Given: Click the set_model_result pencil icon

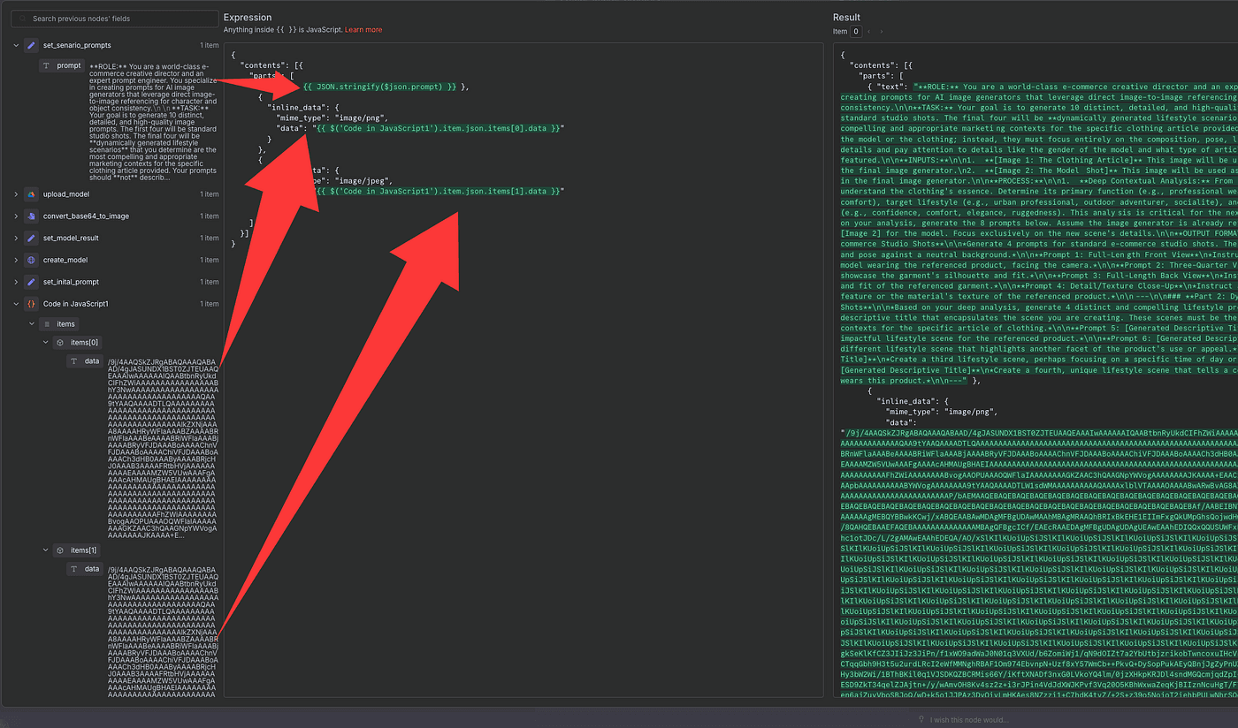Looking at the screenshot, I should pos(31,238).
